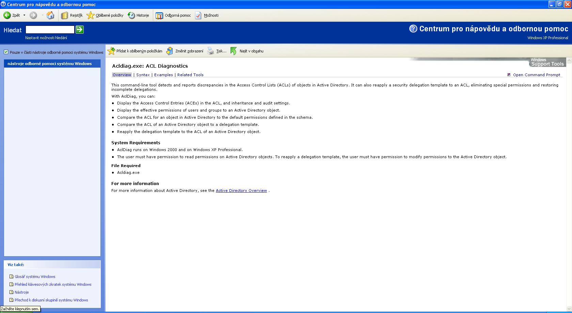This screenshot has width=572, height=313.
Task: Close the help center window
Action: point(568,4)
